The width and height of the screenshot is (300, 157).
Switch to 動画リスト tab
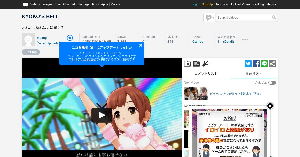pos(254,74)
